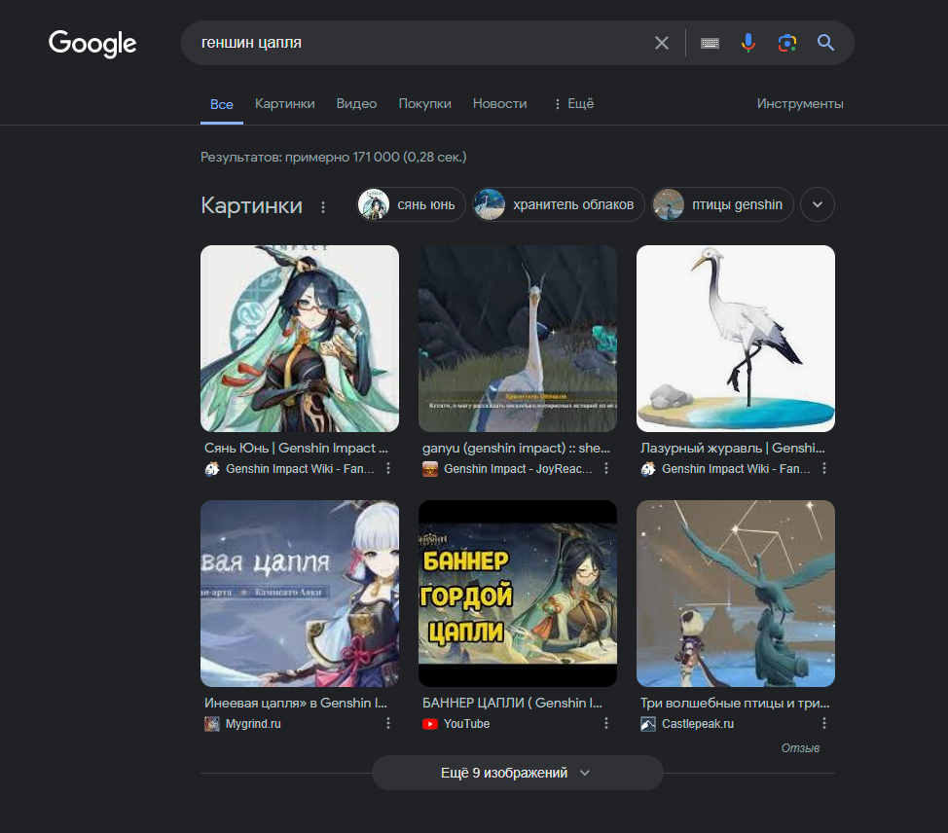Open БАННЕР ЦАПЛИ title link
948x833 pixels.
[512, 703]
